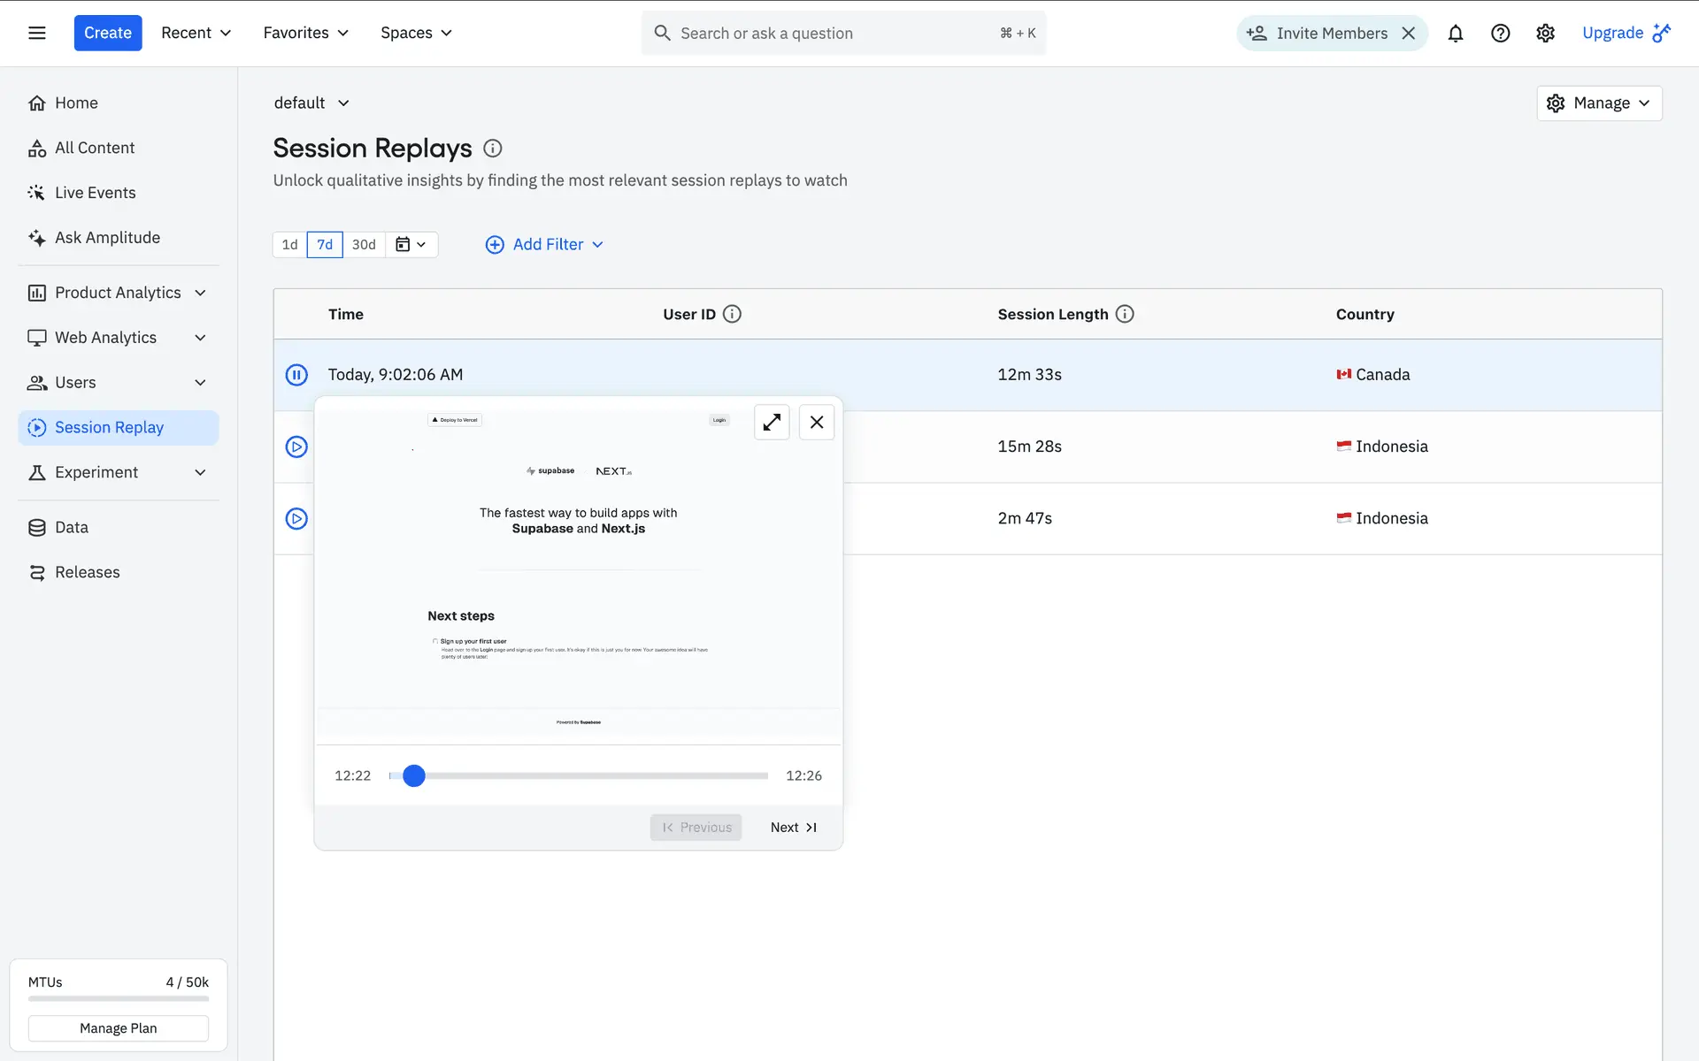The image size is (1699, 1061).
Task: Click Next in the replay player
Action: tap(793, 828)
